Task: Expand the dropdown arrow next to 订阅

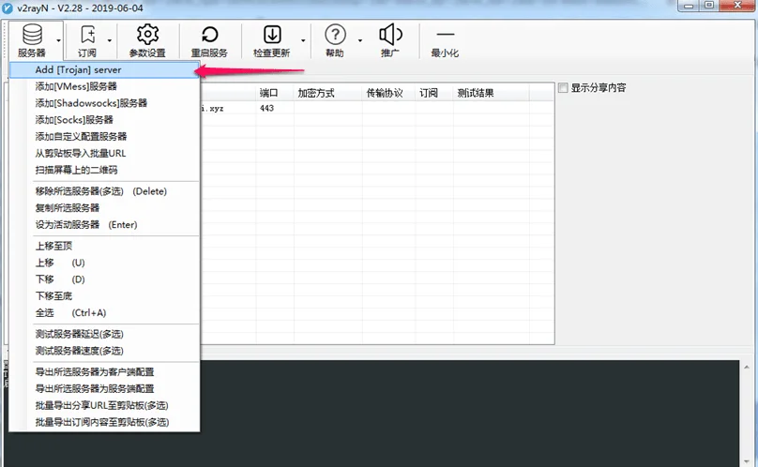Action: click(x=110, y=40)
